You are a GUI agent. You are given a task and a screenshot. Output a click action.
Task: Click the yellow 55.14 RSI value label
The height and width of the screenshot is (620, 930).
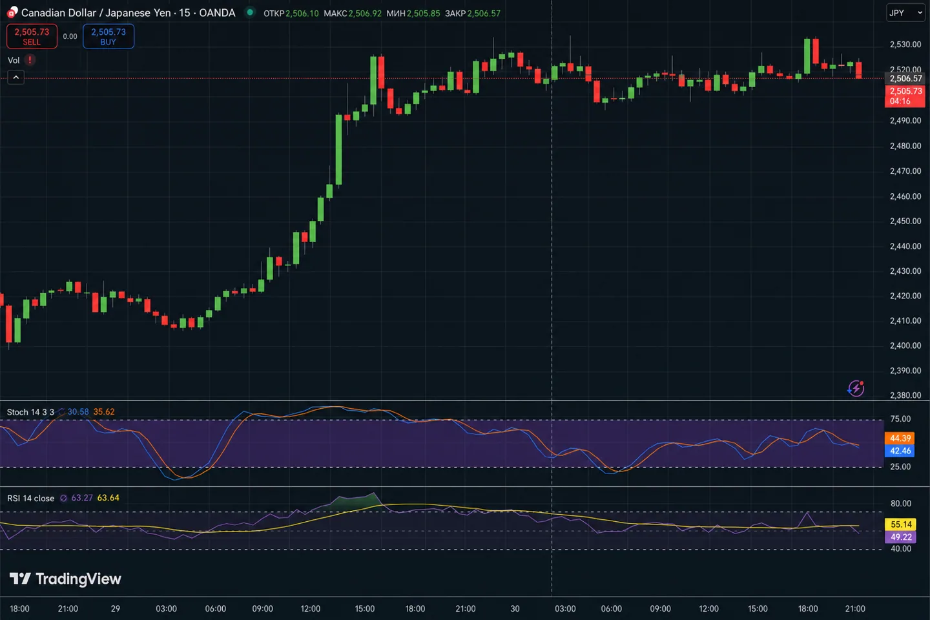point(900,524)
